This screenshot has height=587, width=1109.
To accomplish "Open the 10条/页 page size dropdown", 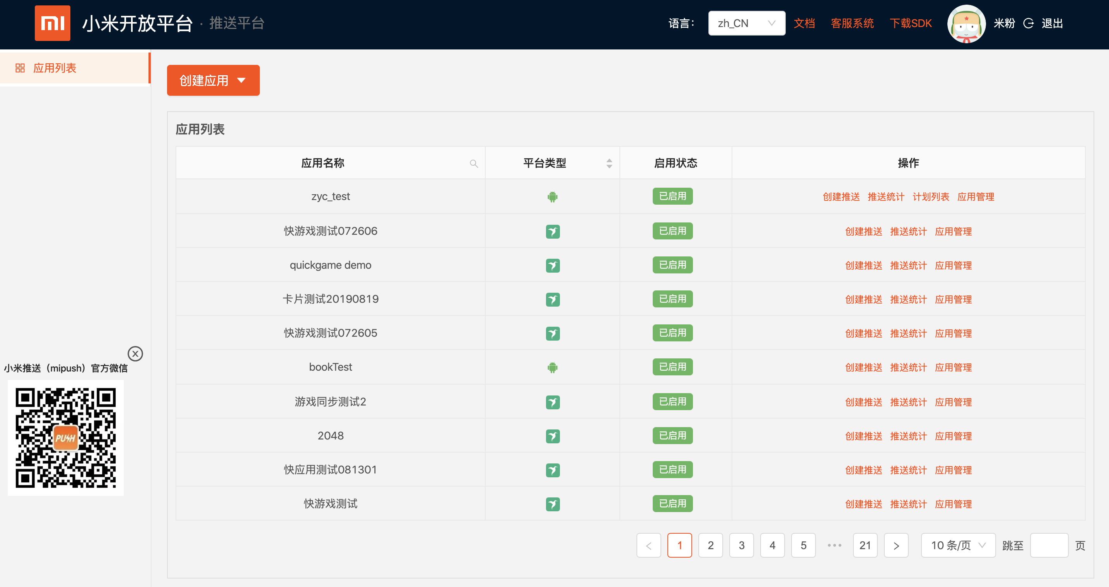I will click(958, 545).
